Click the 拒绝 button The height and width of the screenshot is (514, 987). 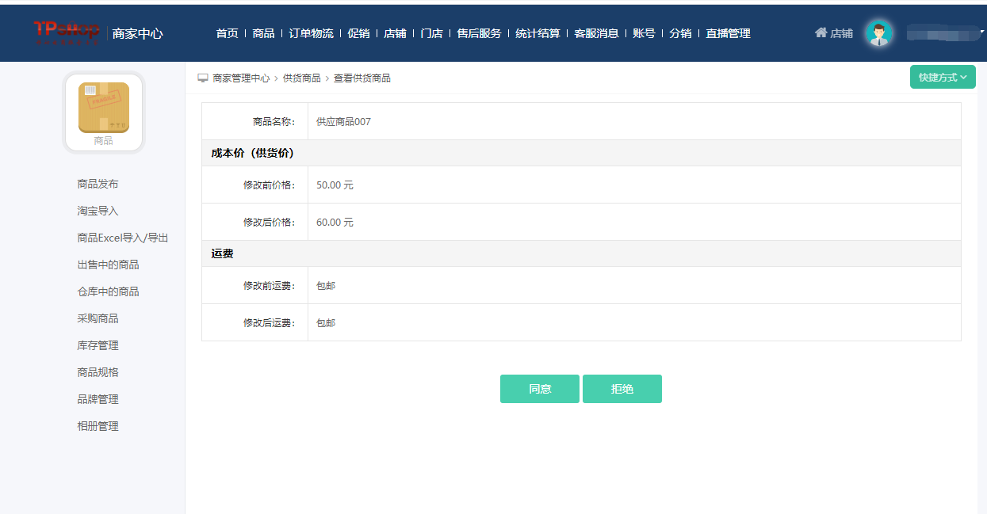click(x=622, y=389)
